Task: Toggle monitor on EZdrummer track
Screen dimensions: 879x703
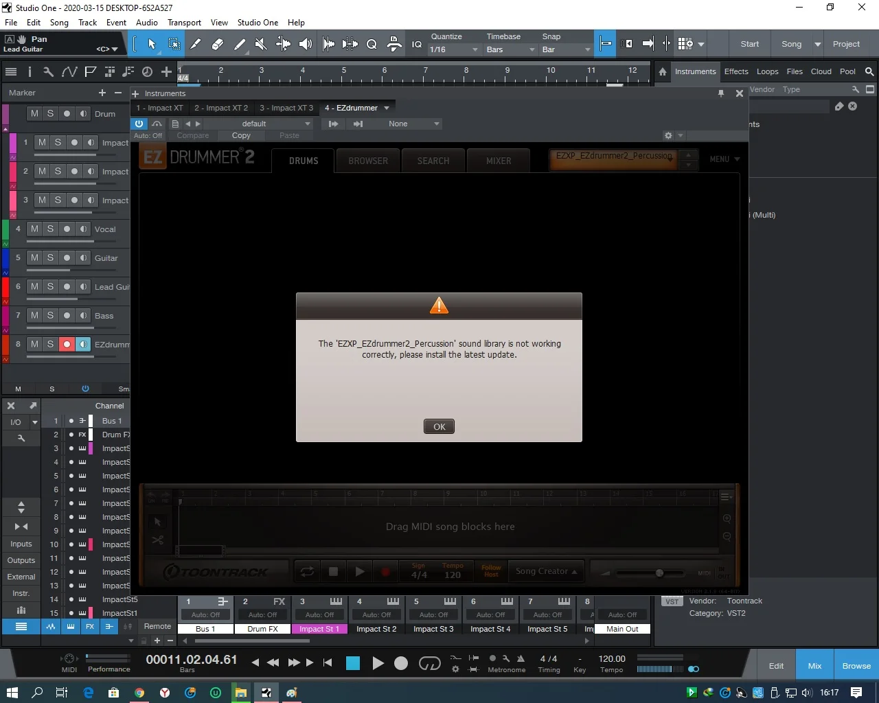Action: pos(83,344)
